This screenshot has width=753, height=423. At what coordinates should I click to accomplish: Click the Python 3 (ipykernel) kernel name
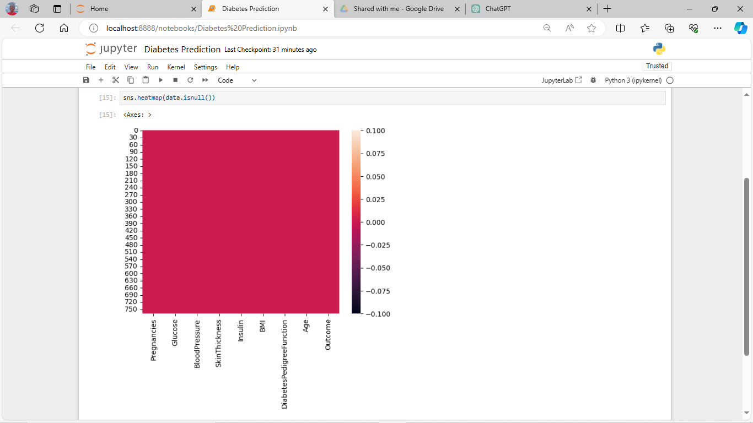coord(633,80)
